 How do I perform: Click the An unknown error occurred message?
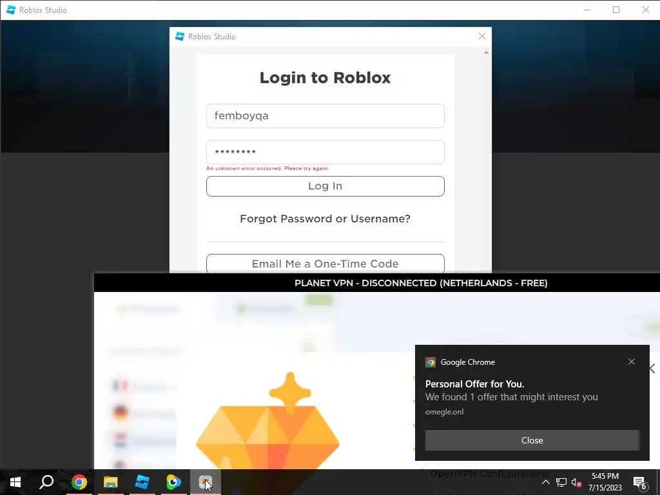(267, 168)
